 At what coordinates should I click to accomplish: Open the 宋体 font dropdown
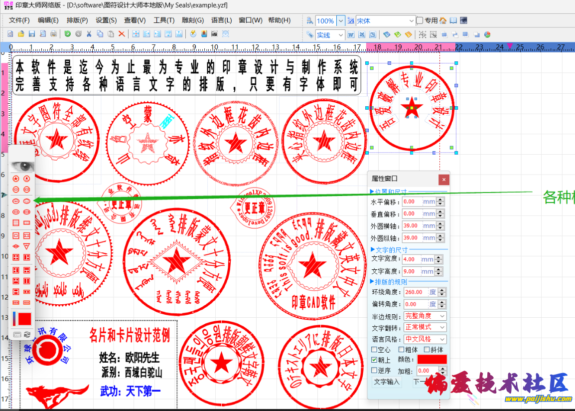coord(412,21)
